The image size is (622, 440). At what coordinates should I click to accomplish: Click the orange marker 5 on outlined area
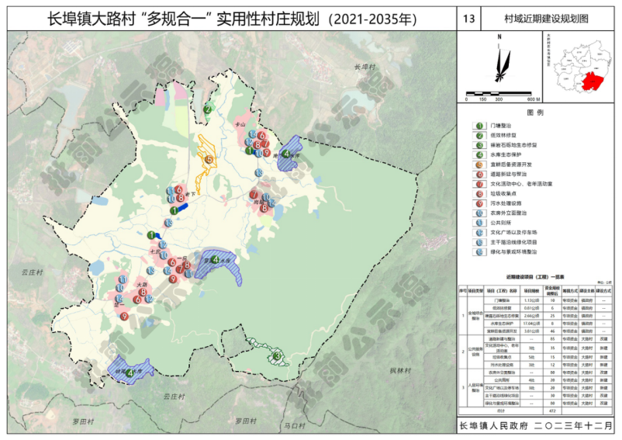click(209, 159)
